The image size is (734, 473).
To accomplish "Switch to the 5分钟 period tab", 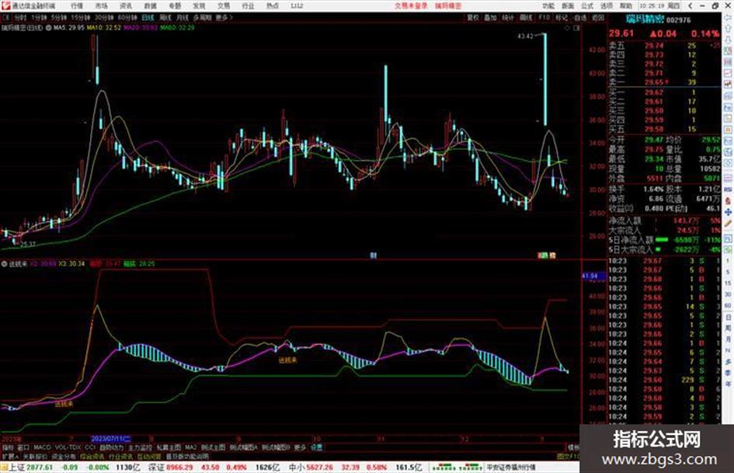I will click(x=59, y=17).
